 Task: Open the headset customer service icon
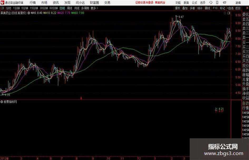pyautogui.click(x=211, y=3)
